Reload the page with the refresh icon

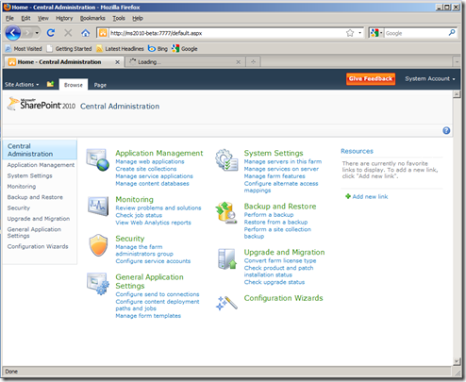(51, 33)
